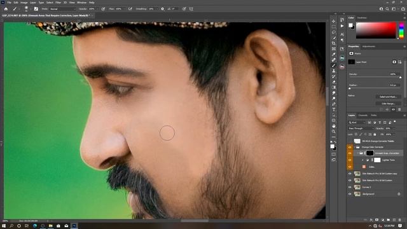Select the Pen tool

pyautogui.click(x=333, y=104)
